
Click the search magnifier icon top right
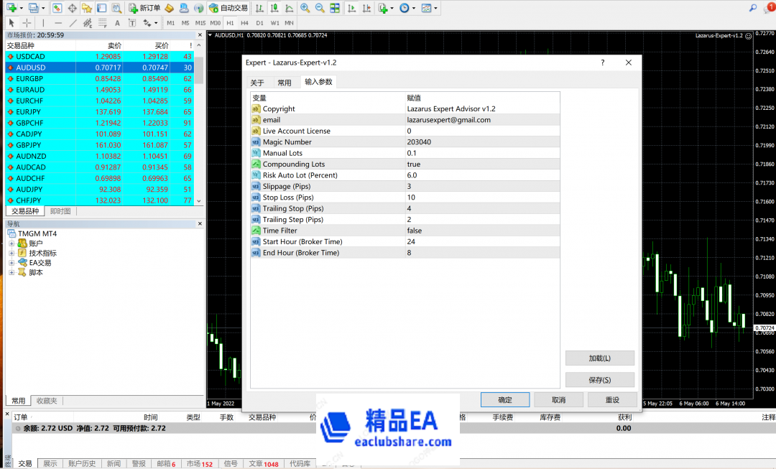coord(753,8)
